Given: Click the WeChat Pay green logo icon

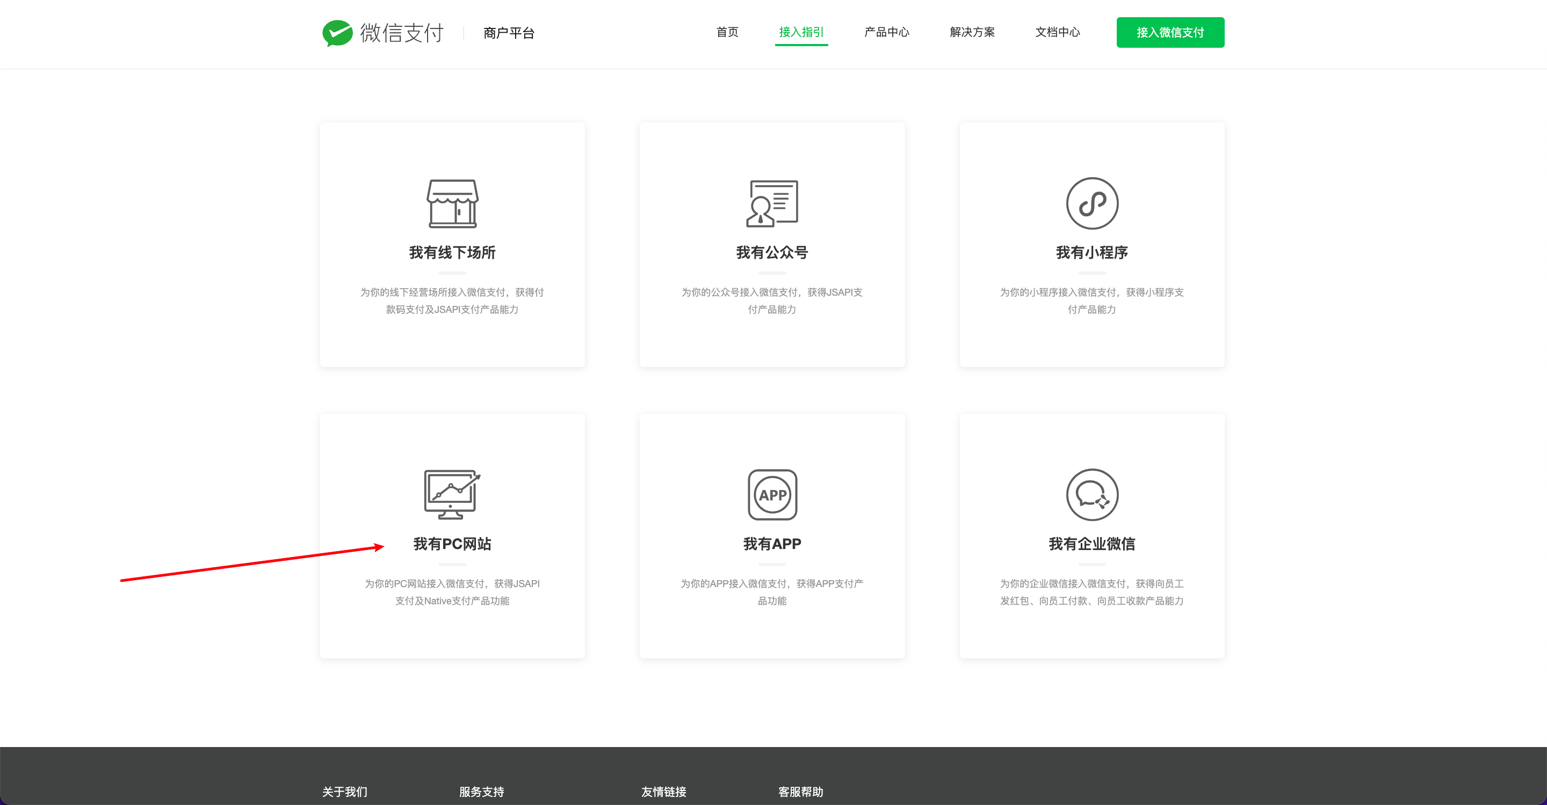Looking at the screenshot, I should pos(337,33).
